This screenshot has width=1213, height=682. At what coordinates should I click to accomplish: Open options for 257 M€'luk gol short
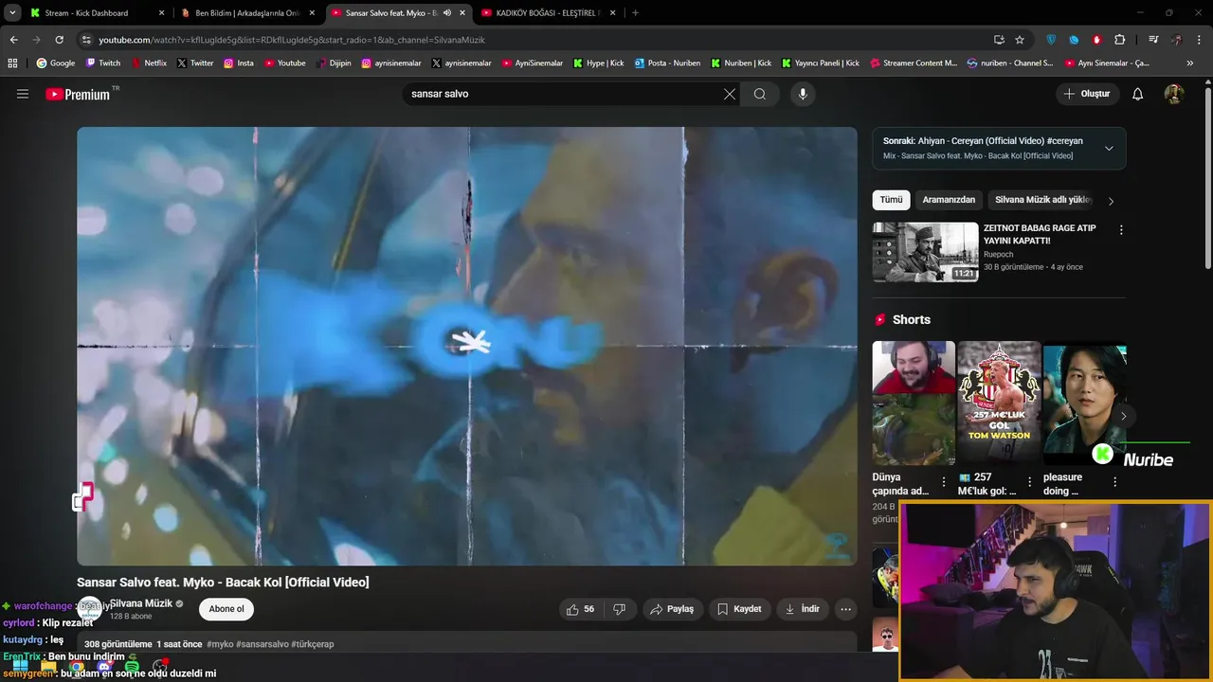[1029, 482]
